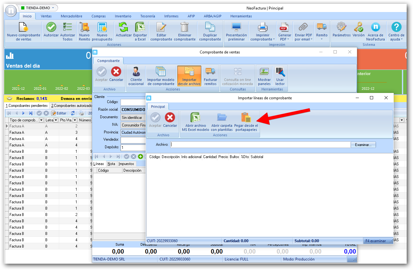Click the Editar button in grid toolbar
The image size is (413, 270).
coord(59,113)
